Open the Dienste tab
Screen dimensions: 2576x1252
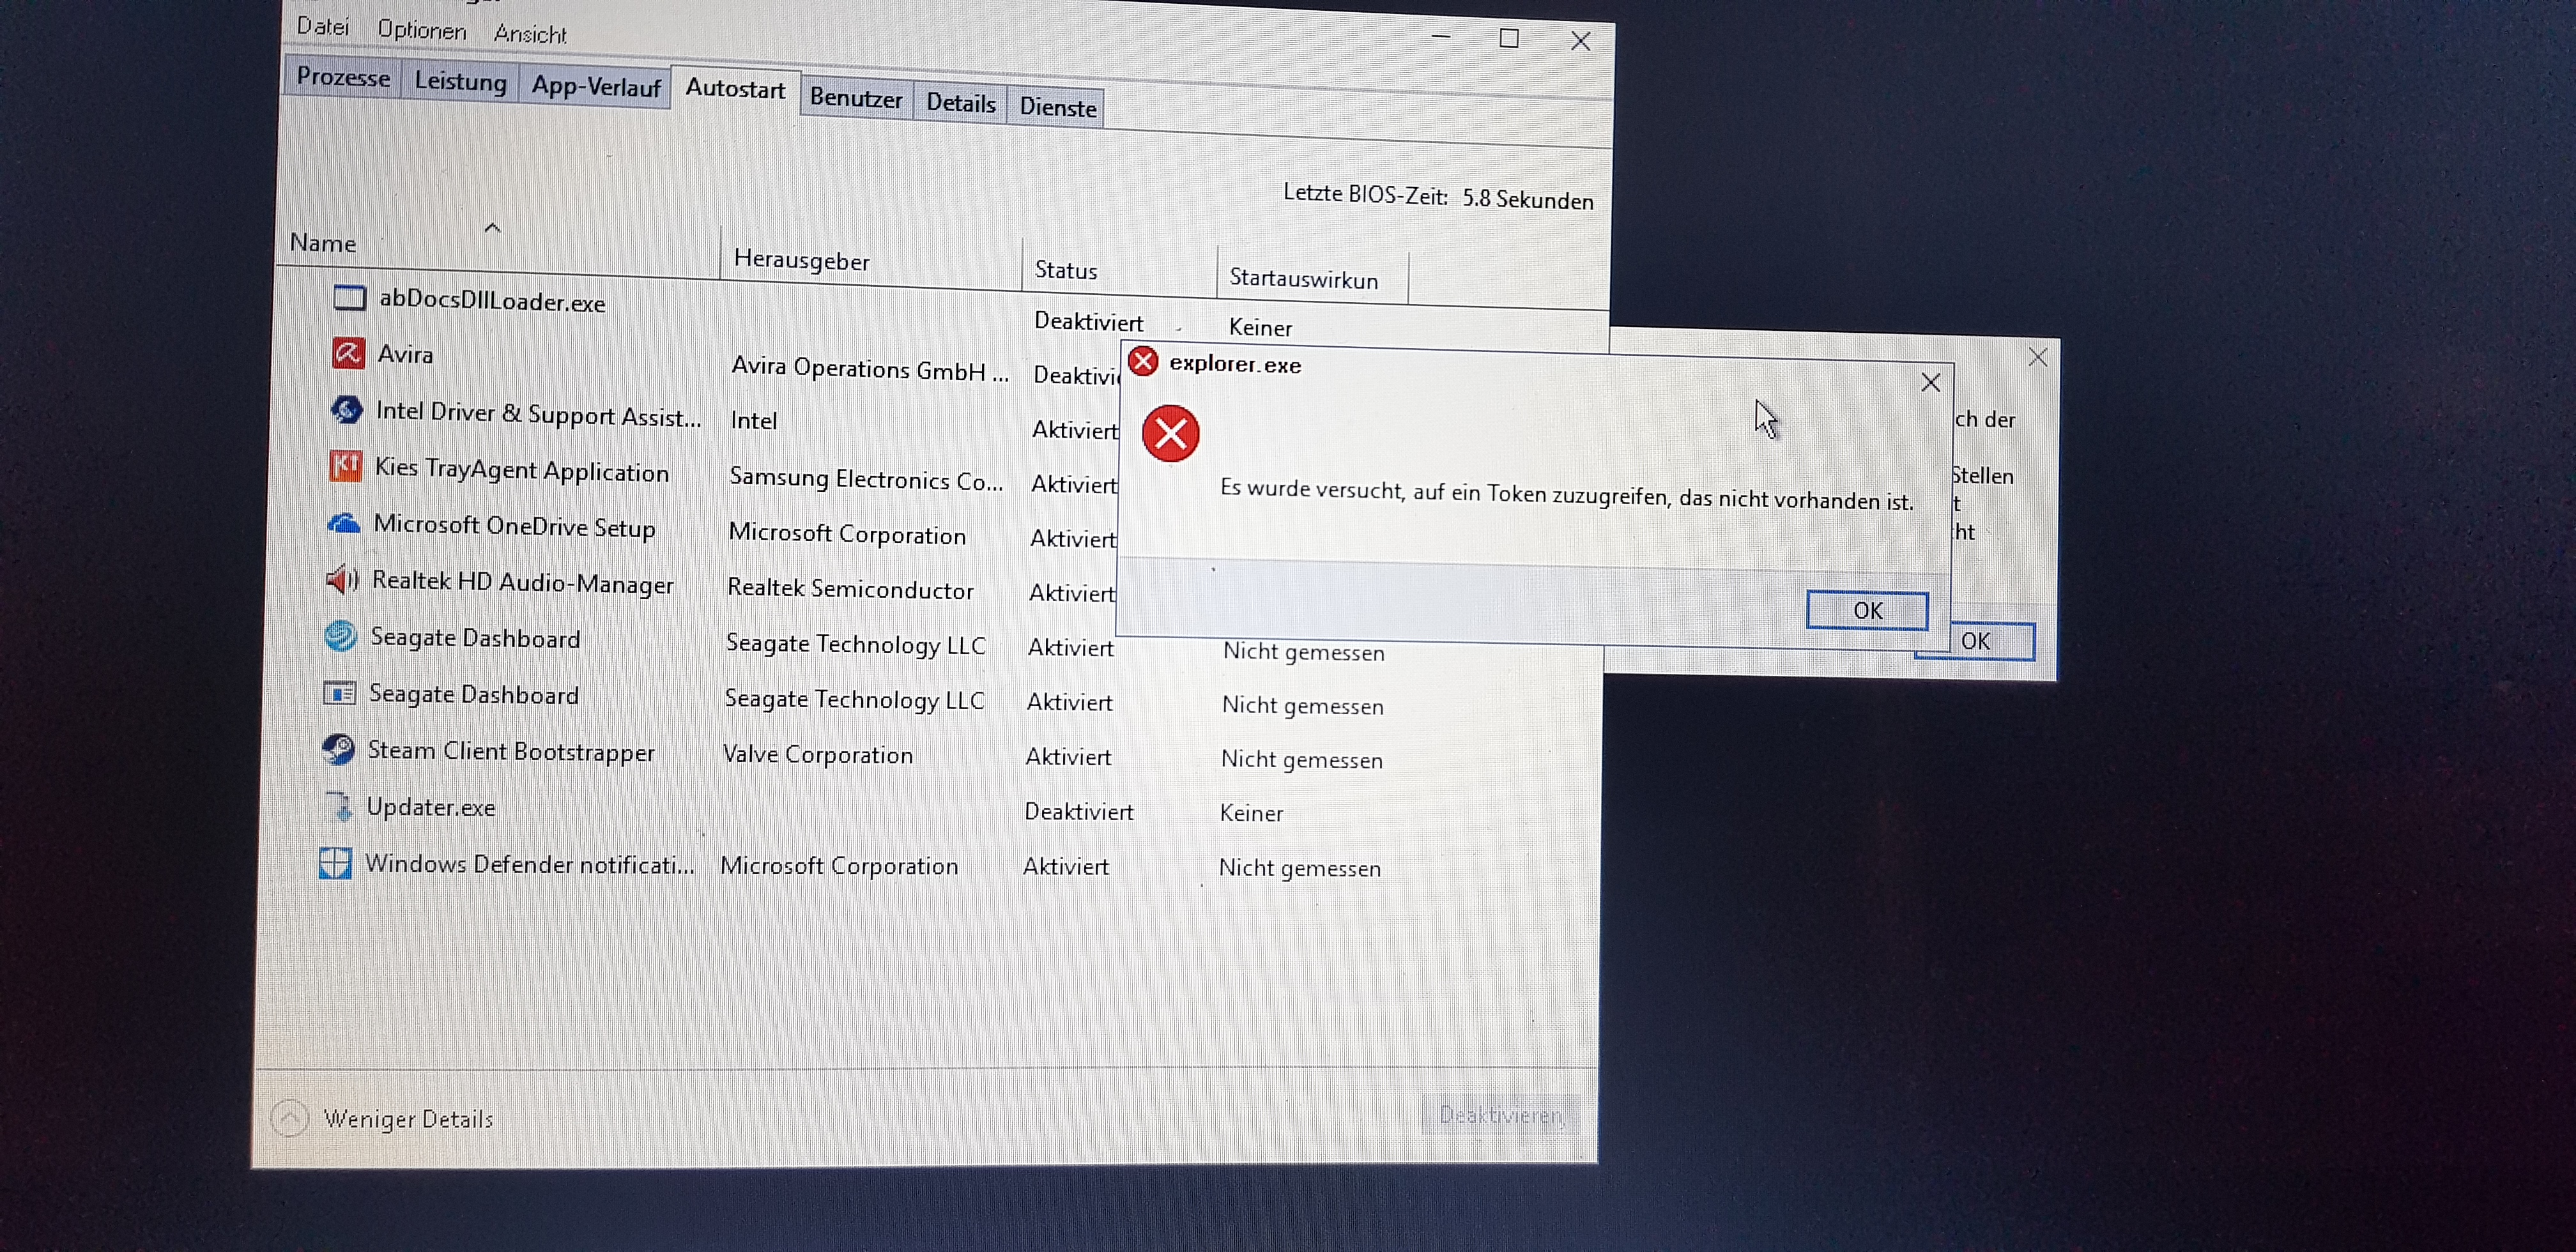pyautogui.click(x=1058, y=107)
